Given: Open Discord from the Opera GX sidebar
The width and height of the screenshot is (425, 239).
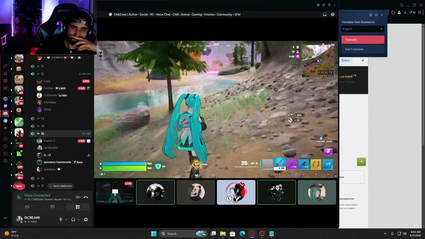Looking at the screenshot, I should pos(5,114).
